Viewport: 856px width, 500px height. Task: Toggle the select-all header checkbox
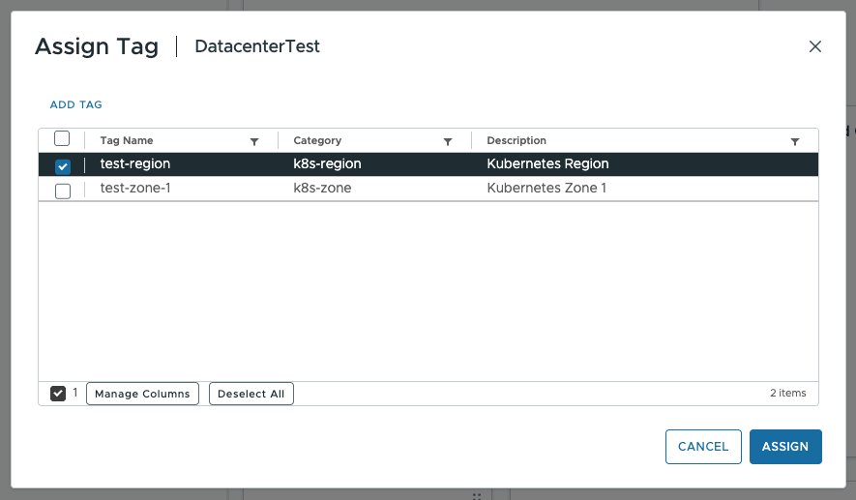click(62, 139)
